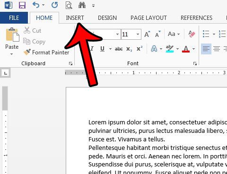Open the font color picker arrow

193,49
